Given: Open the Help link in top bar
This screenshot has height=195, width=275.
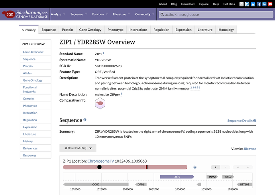Looking at the screenshot, I should click(x=216, y=4).
